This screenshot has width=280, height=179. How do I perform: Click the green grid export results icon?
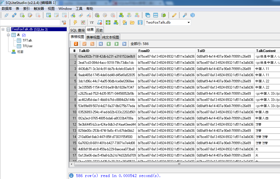pos(108,22)
